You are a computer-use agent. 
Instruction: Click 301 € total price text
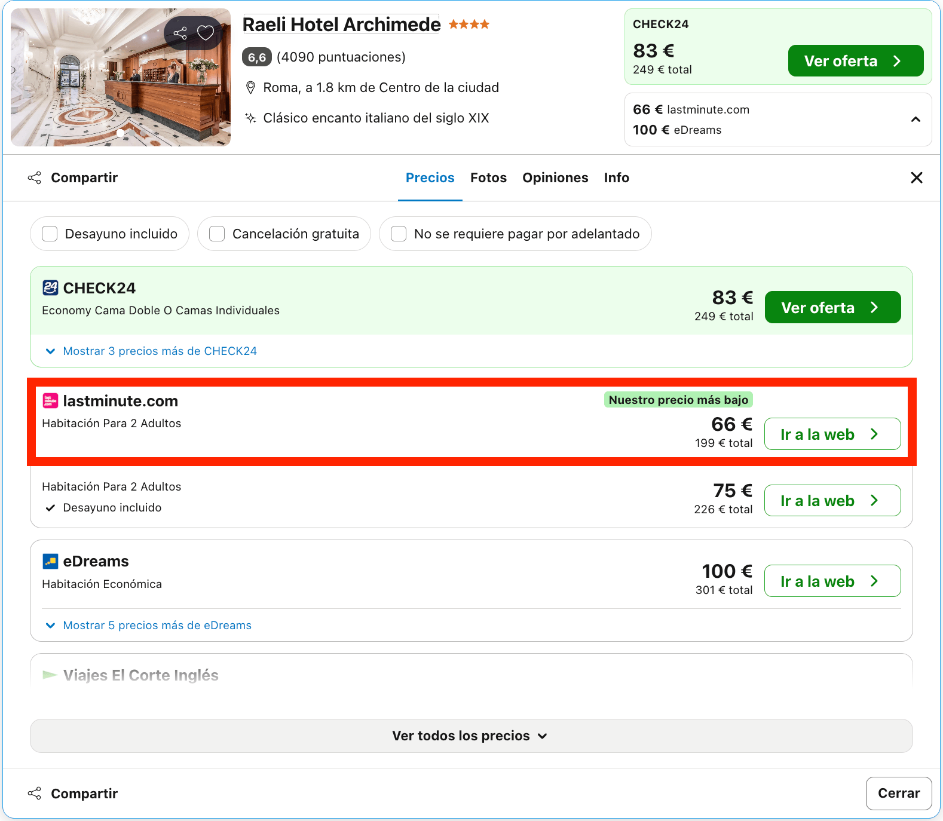pos(724,590)
